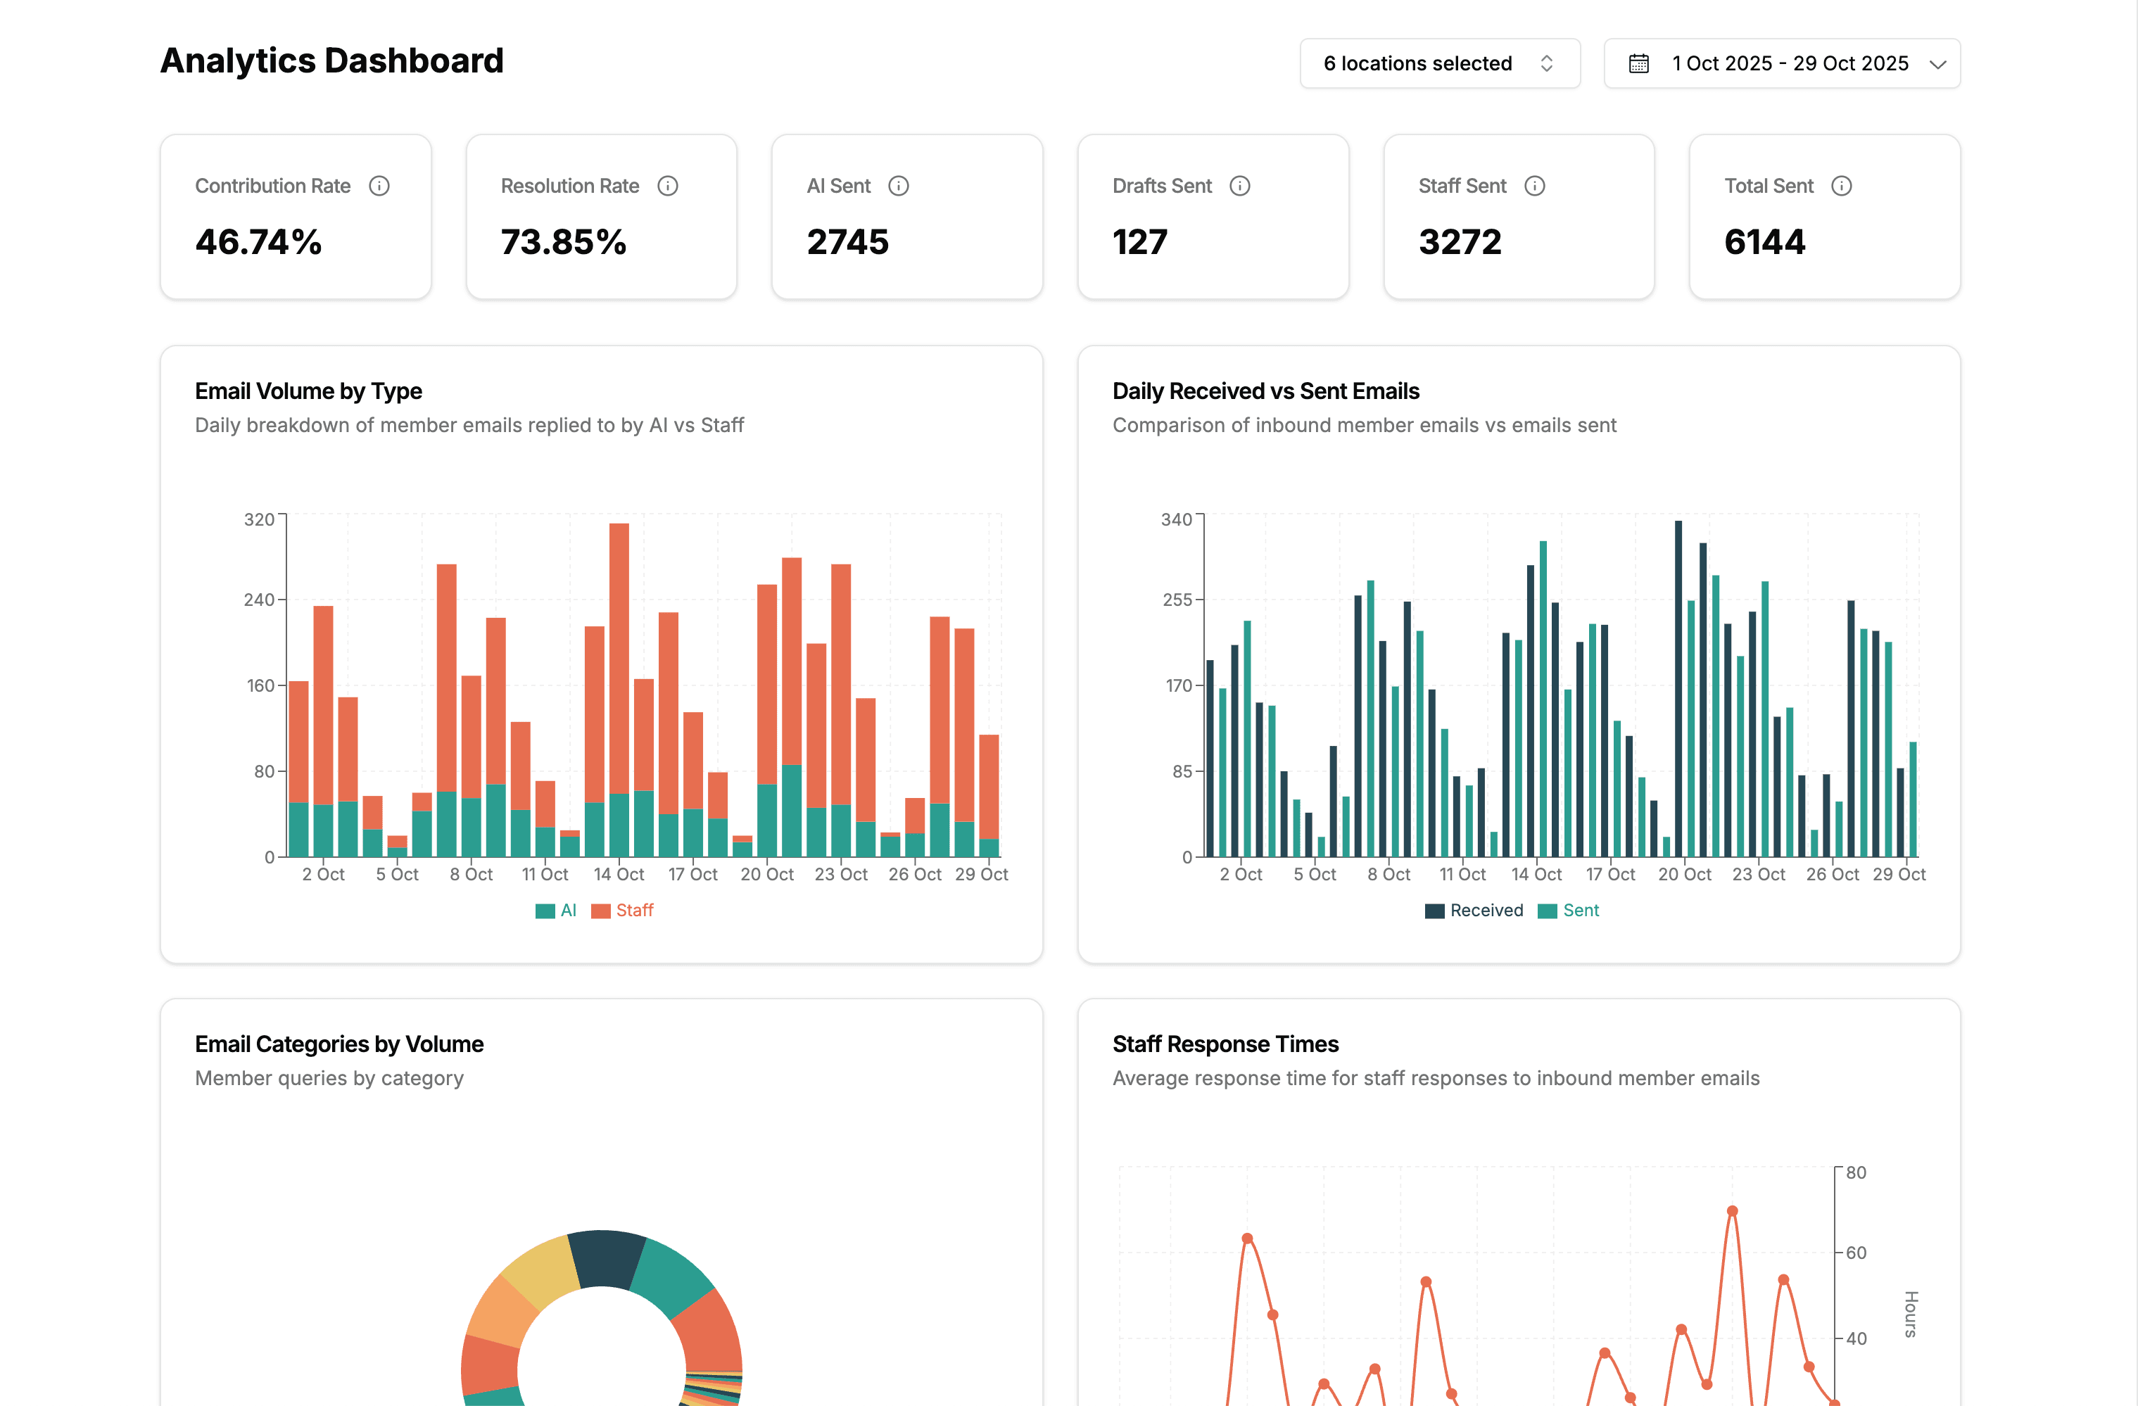Select the Email Volume by Type chart header
The width and height of the screenshot is (2138, 1406).
click(x=308, y=391)
